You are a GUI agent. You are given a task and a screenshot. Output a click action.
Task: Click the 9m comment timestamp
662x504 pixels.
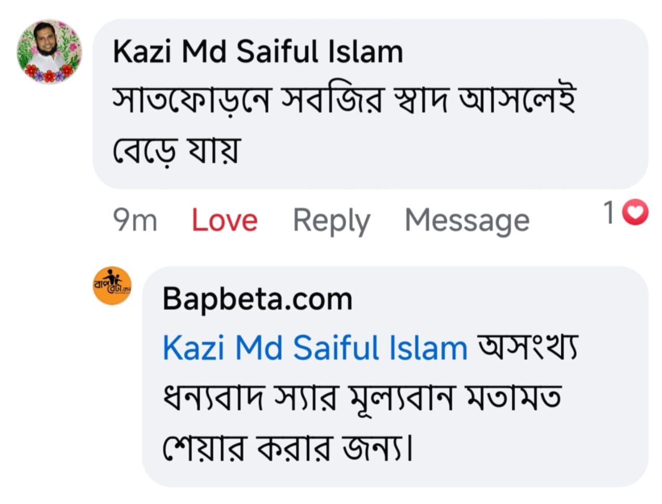click(135, 220)
